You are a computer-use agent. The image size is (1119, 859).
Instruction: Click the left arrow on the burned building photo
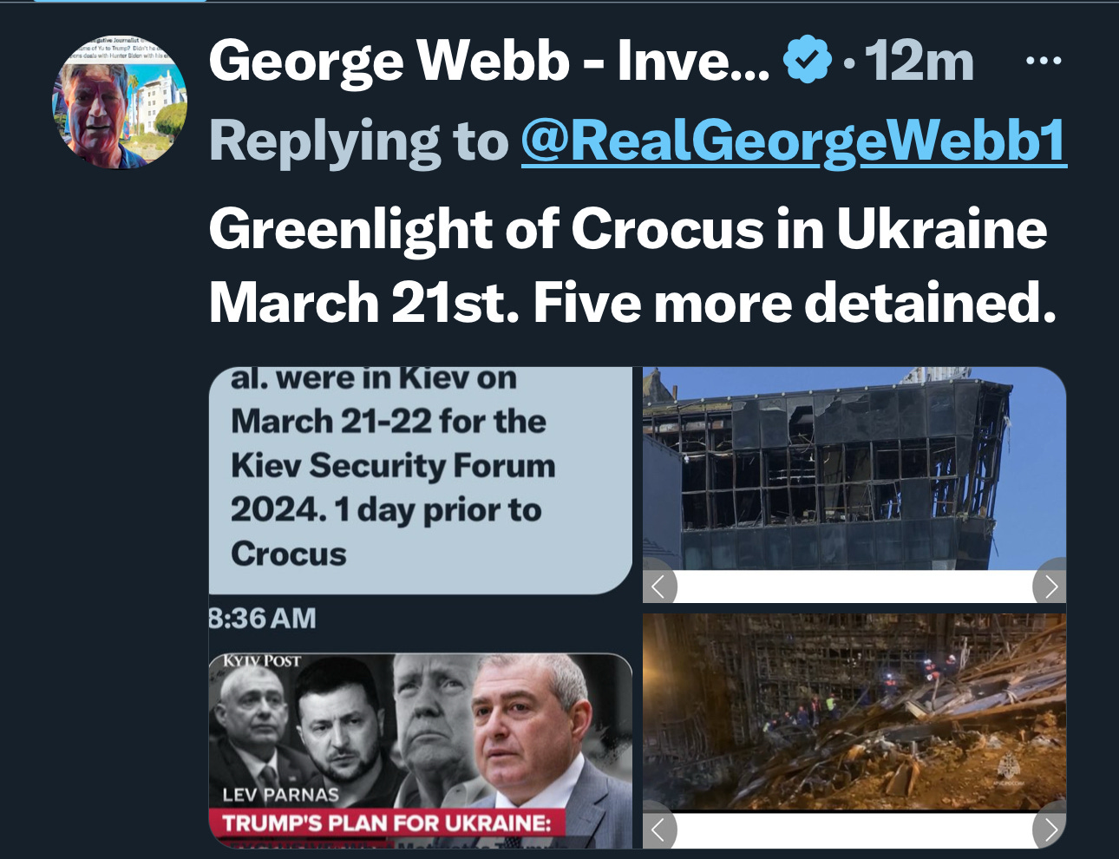pyautogui.click(x=659, y=587)
